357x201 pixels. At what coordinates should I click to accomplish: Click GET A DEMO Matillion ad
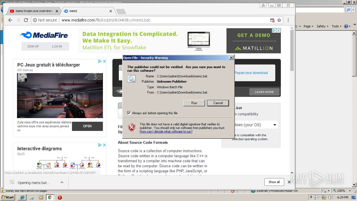(254, 35)
